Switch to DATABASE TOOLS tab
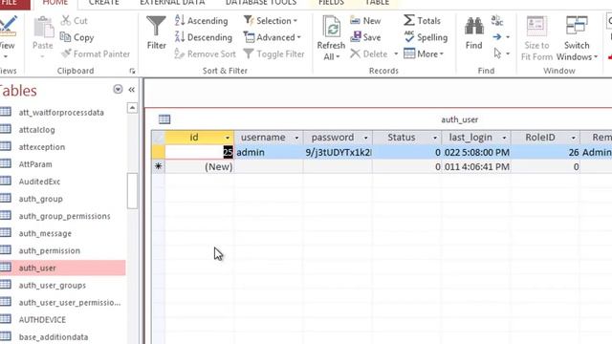Viewport: 612px width, 344px height. (261, 3)
